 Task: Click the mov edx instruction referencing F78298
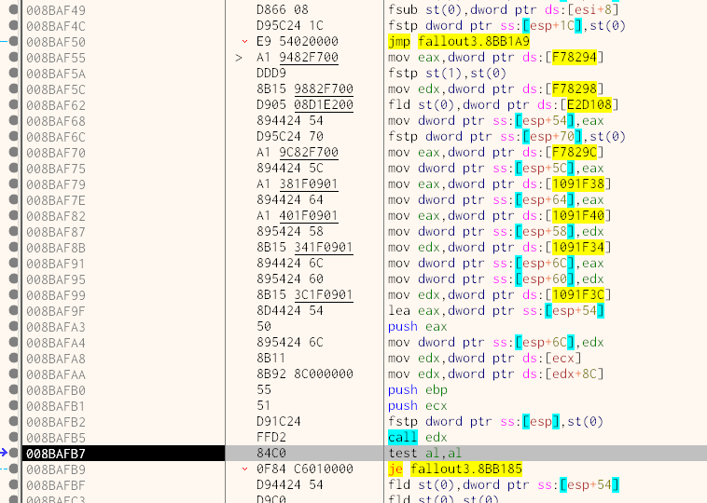[496, 89]
